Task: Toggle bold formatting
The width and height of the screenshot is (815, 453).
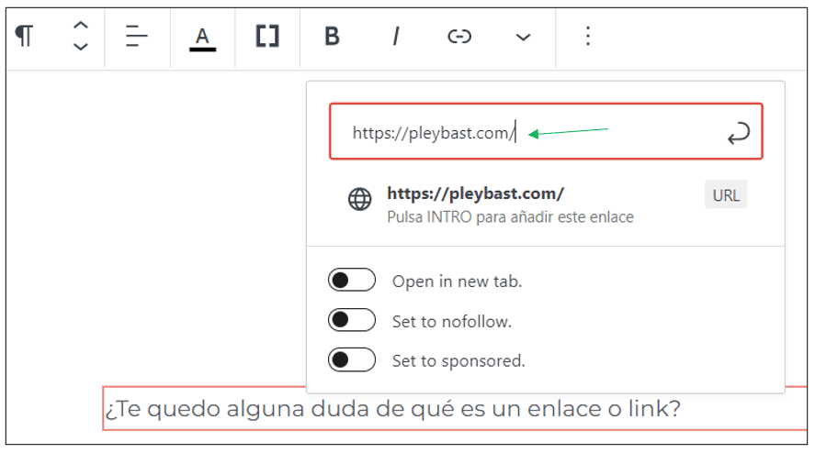Action: click(332, 37)
